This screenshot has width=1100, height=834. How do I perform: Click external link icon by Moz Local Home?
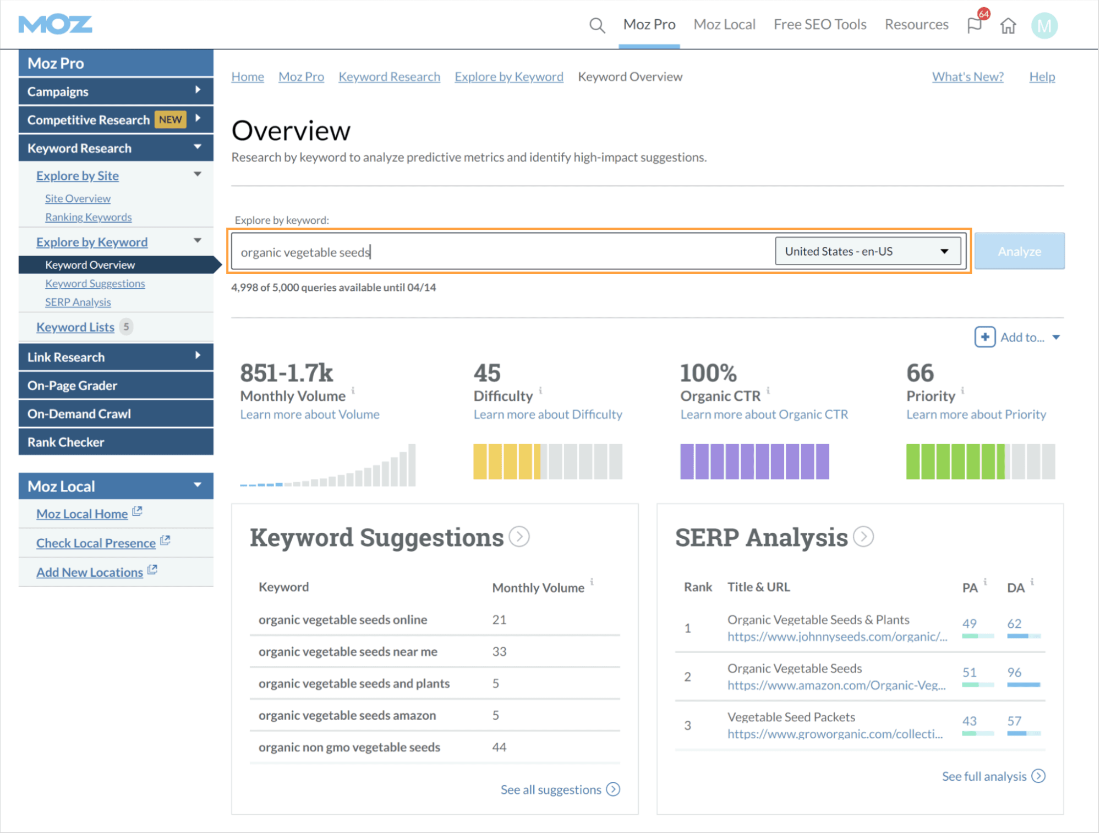point(138,511)
